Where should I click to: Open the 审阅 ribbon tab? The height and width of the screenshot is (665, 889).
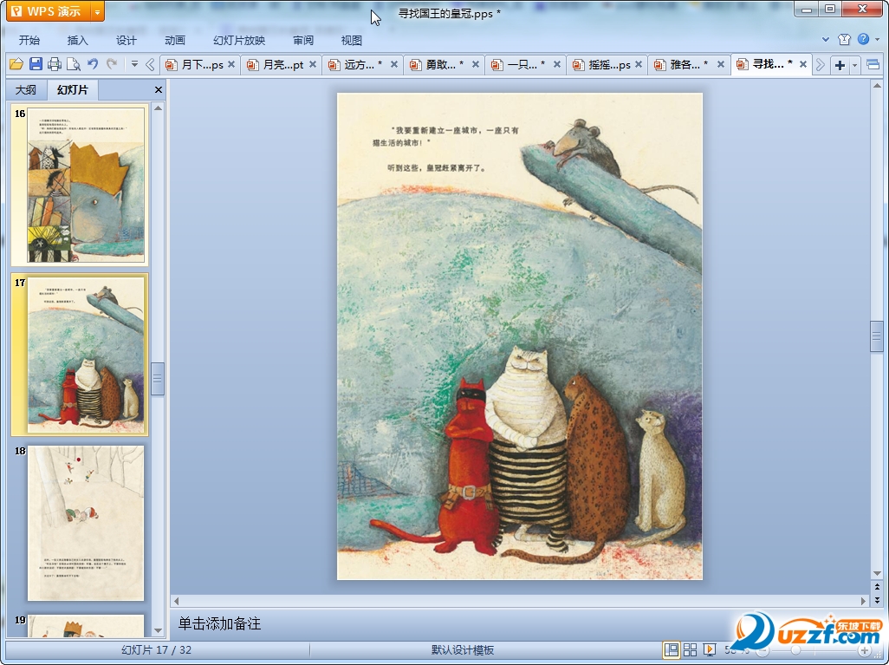pos(303,40)
